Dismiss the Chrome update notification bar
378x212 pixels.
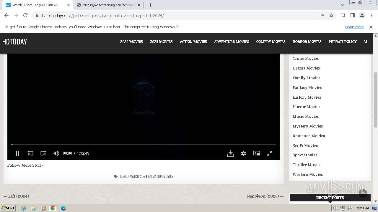[371, 27]
